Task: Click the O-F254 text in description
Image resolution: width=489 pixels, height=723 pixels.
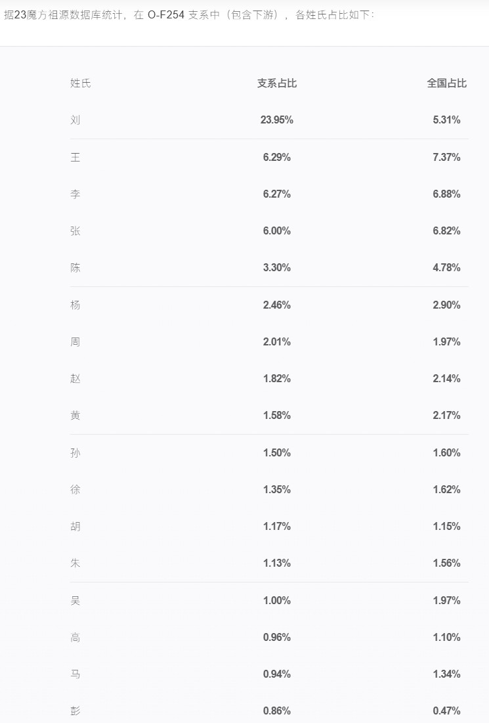Action: click(166, 14)
